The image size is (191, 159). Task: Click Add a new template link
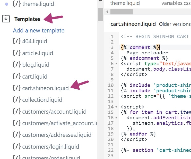39,30
